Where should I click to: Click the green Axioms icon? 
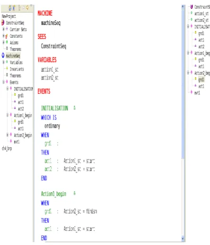7,42
